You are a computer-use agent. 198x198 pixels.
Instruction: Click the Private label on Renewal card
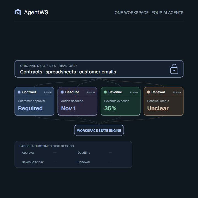(177, 92)
